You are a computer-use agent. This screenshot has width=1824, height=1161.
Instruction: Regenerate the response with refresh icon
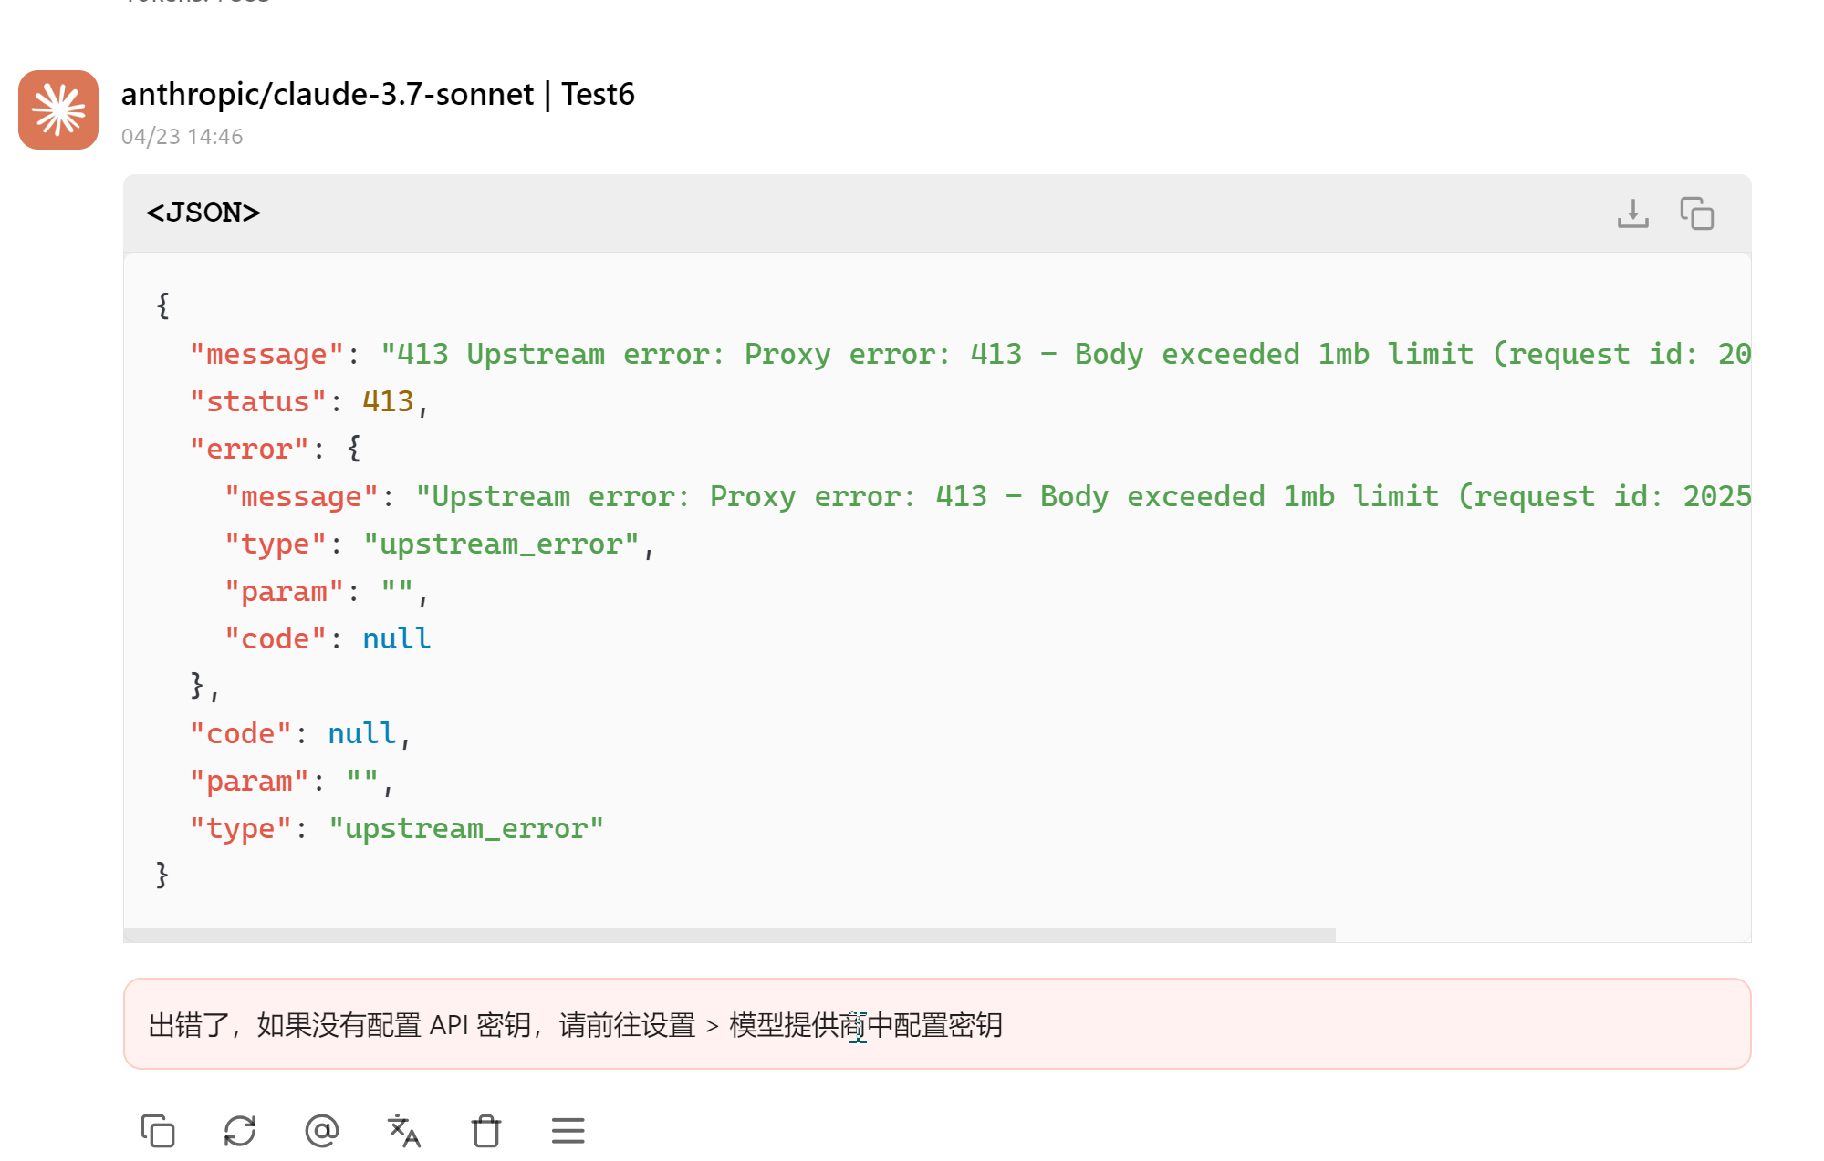[x=240, y=1131]
